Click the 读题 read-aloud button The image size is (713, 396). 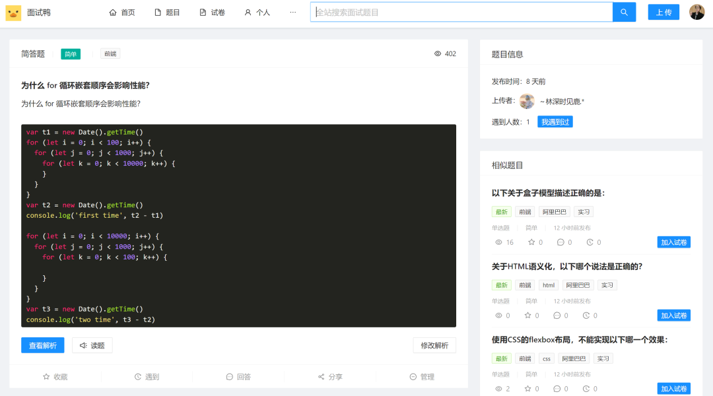pyautogui.click(x=92, y=346)
